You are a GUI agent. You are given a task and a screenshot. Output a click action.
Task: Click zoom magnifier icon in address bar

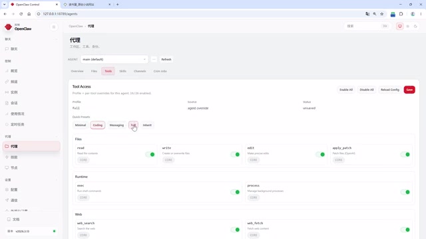375,14
